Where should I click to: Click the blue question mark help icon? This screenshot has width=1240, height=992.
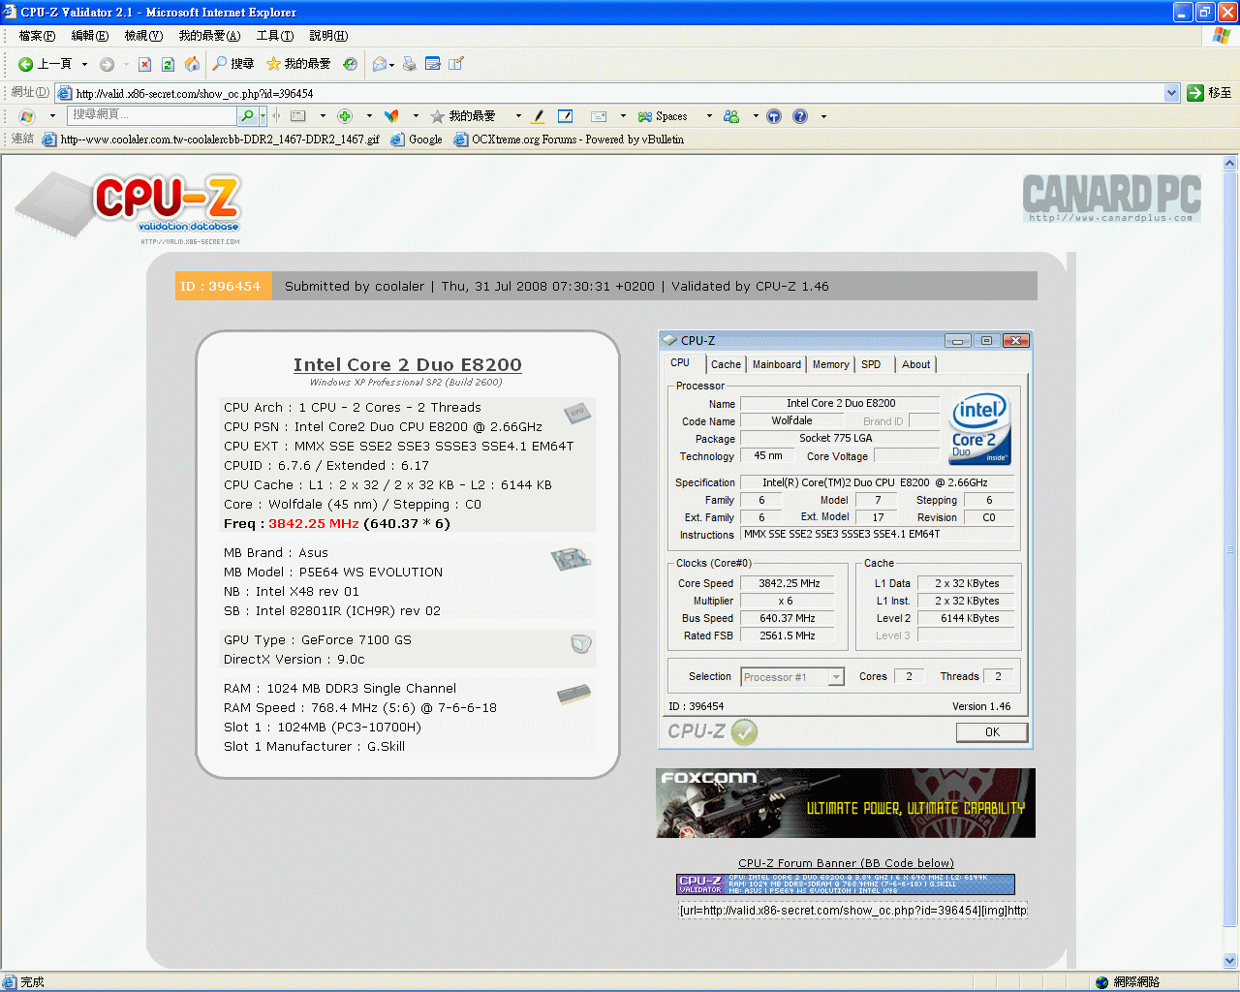(800, 116)
